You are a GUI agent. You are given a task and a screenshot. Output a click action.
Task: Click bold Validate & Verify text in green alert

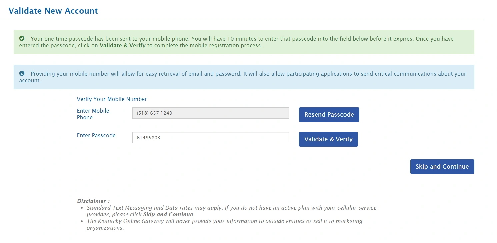[x=122, y=46]
